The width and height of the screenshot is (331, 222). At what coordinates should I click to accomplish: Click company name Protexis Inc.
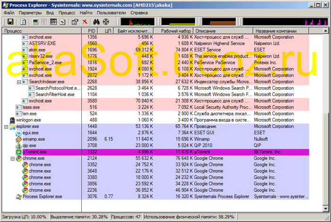coord(265,63)
